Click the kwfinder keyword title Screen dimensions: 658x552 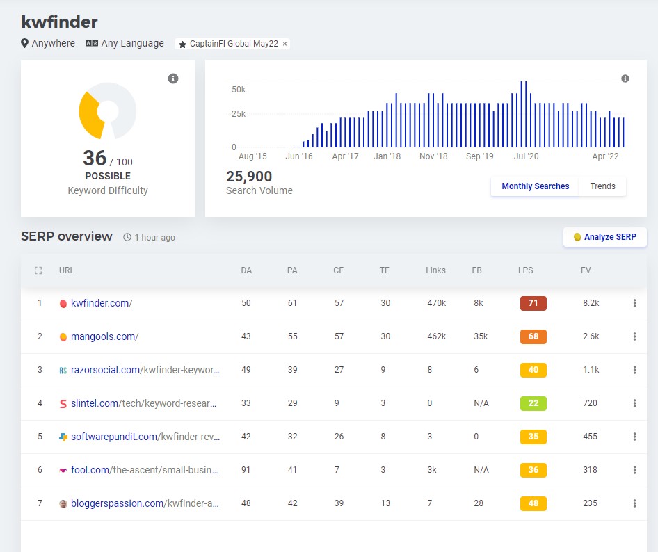[x=59, y=22]
